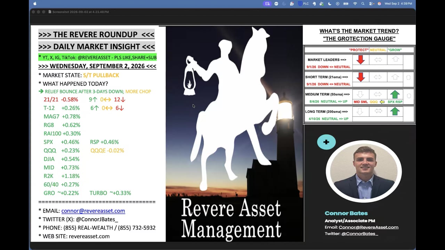
Task: Click the outlined up arrow for Short Term
Action: coord(395,77)
